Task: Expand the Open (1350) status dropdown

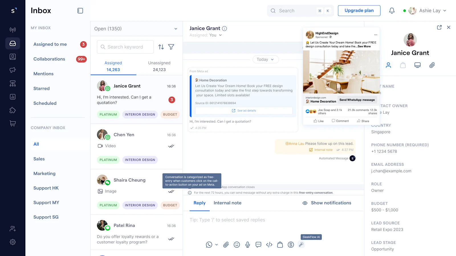Action: 136,29
